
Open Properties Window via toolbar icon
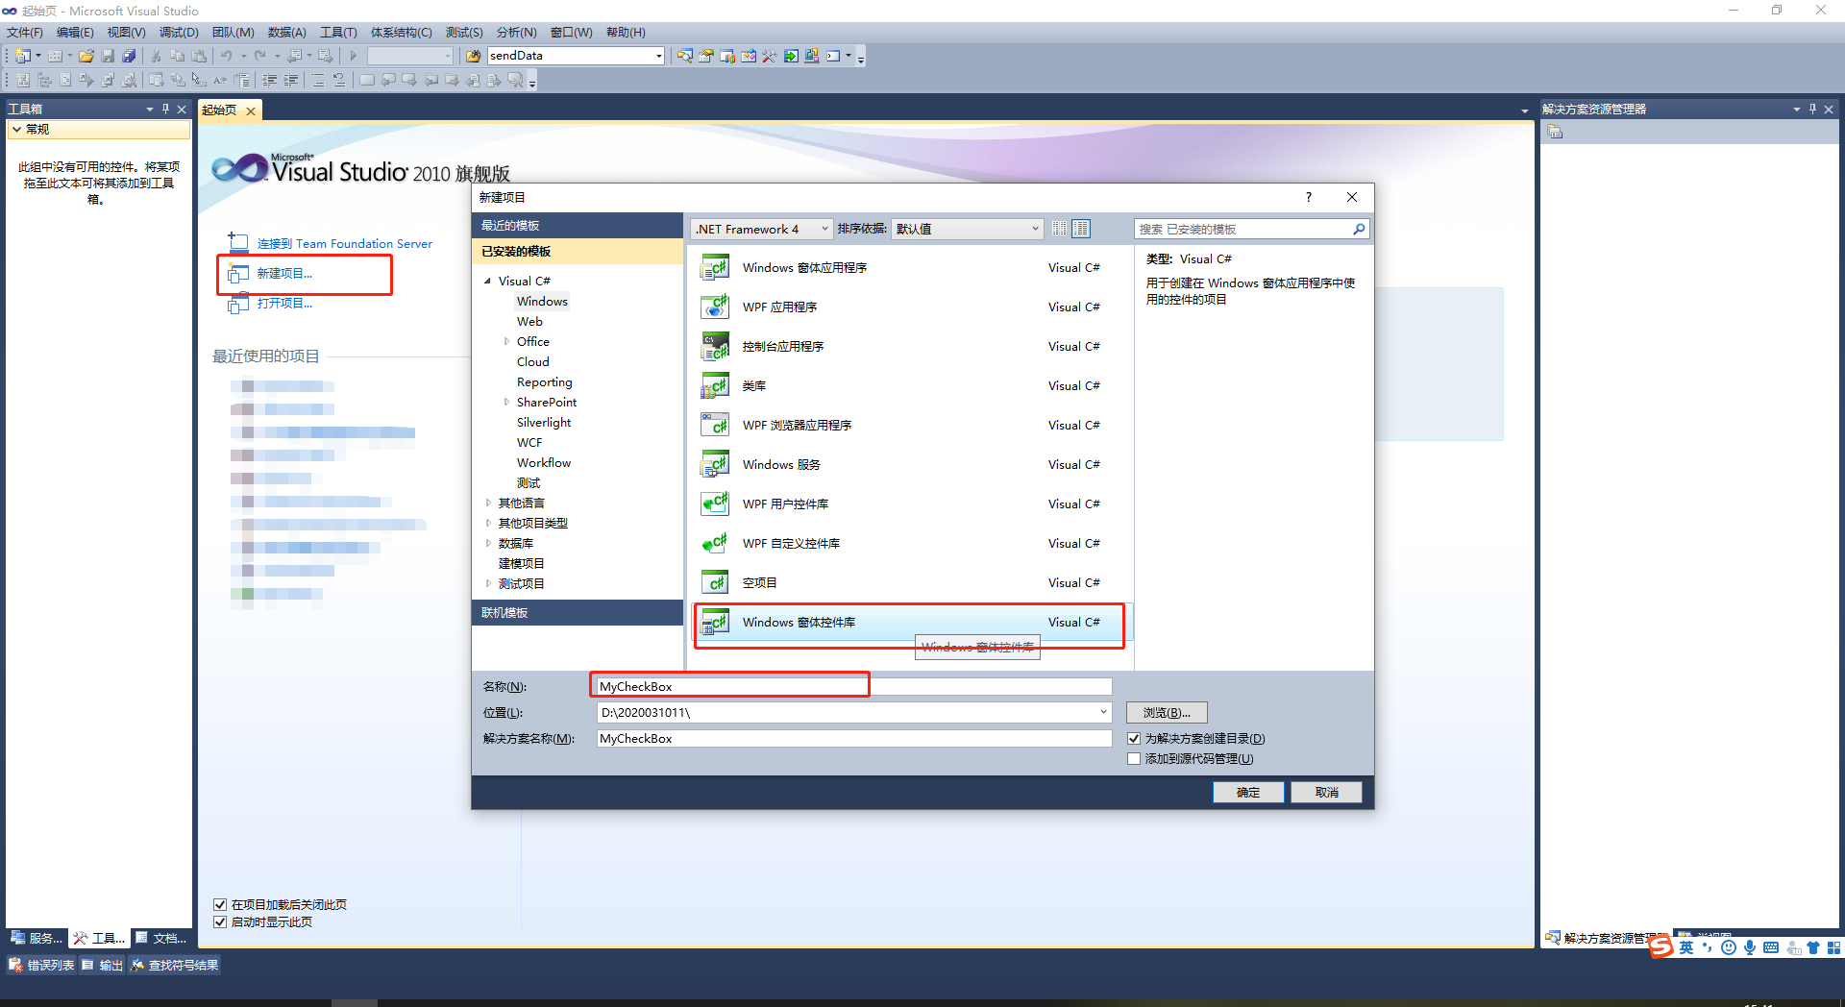(x=706, y=56)
